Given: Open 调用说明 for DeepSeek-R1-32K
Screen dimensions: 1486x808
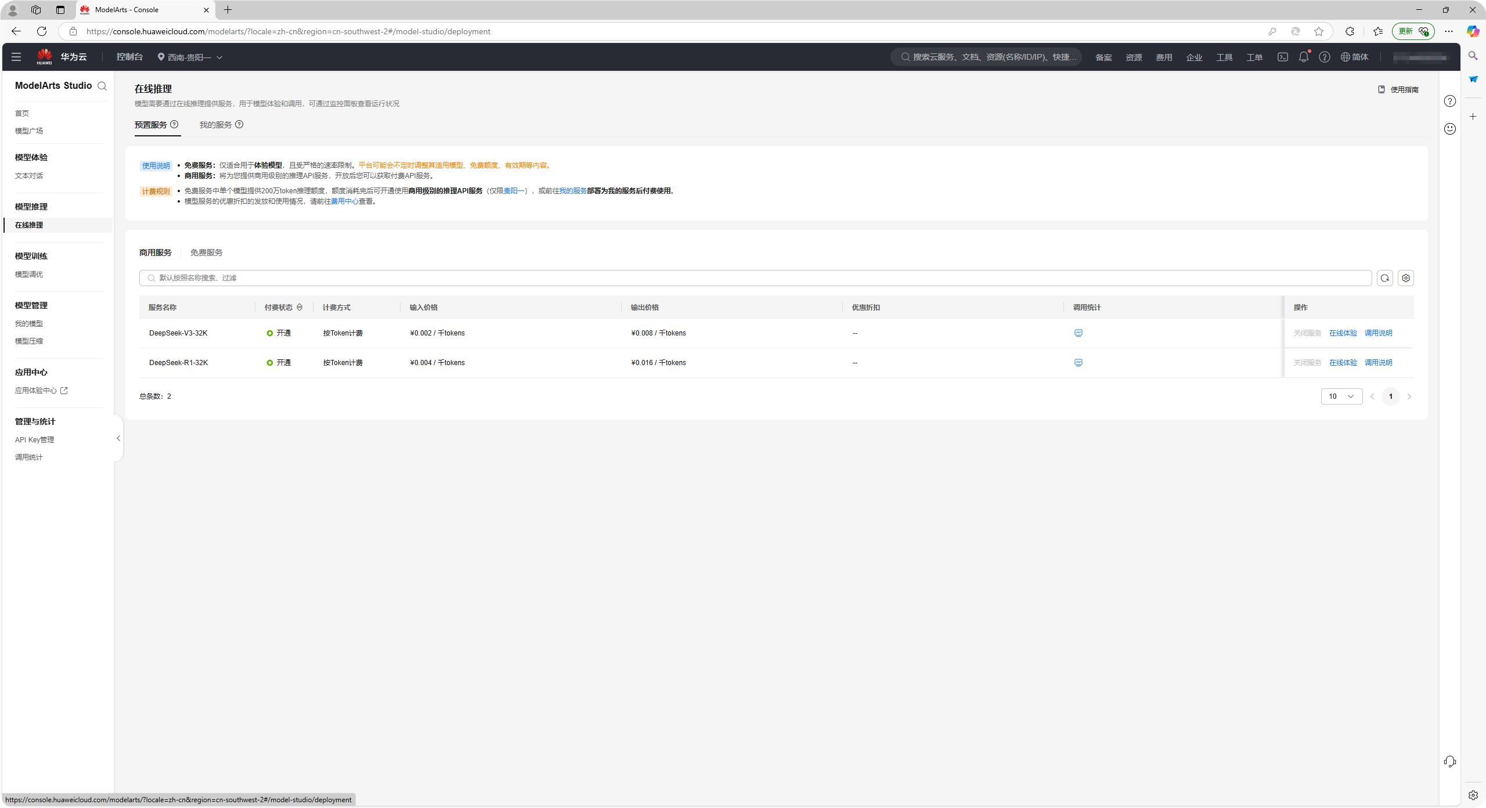Looking at the screenshot, I should 1378,363.
